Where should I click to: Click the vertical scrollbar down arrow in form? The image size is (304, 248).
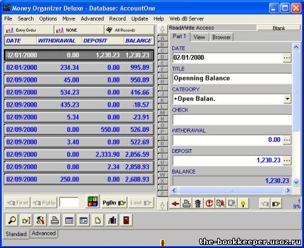pyautogui.click(x=296, y=182)
